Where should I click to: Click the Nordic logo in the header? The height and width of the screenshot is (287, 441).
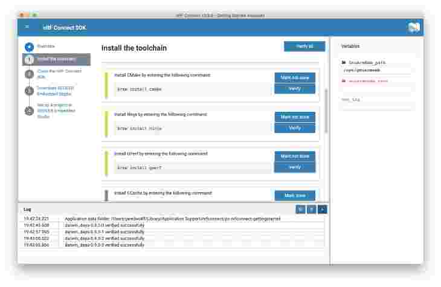coord(414,27)
